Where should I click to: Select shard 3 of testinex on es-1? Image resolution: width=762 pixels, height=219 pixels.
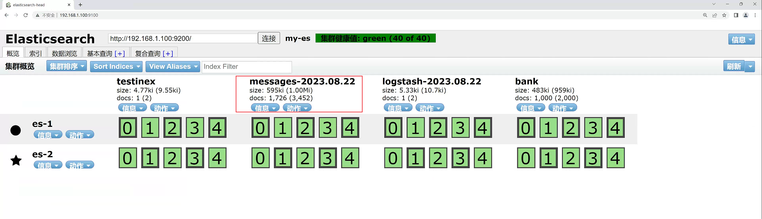(195, 127)
